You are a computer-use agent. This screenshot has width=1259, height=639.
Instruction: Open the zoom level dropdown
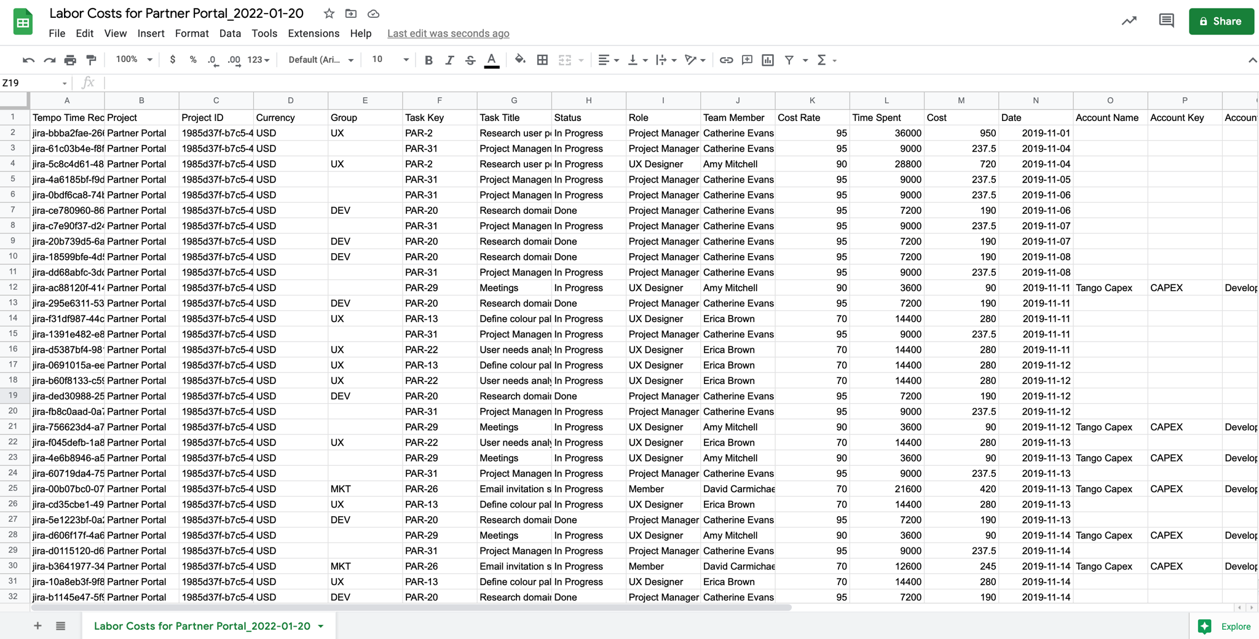tap(132, 60)
